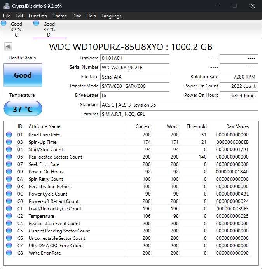
Task: Click the CrystalDiskInfo app icon in title bar
Action: 7,6
